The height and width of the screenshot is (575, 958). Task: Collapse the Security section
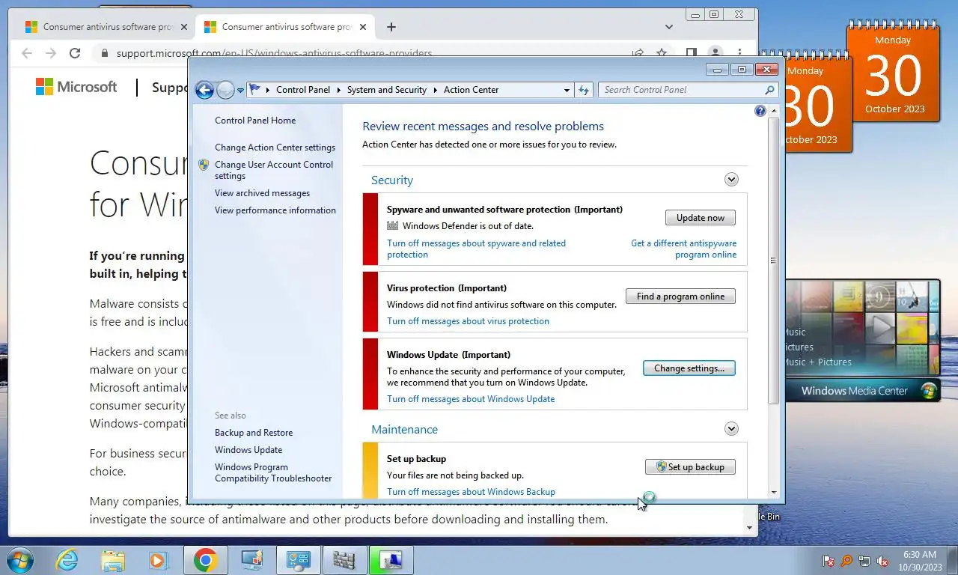click(731, 180)
